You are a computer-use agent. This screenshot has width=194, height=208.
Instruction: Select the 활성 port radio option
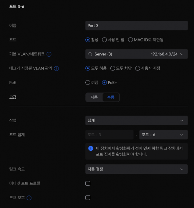pos(88,40)
